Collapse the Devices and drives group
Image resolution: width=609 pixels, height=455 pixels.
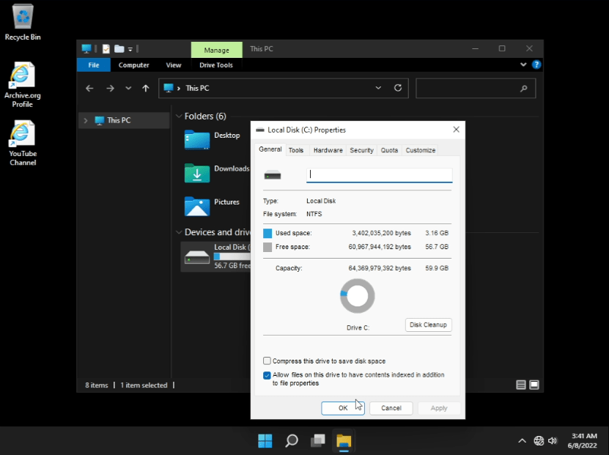[x=179, y=232]
